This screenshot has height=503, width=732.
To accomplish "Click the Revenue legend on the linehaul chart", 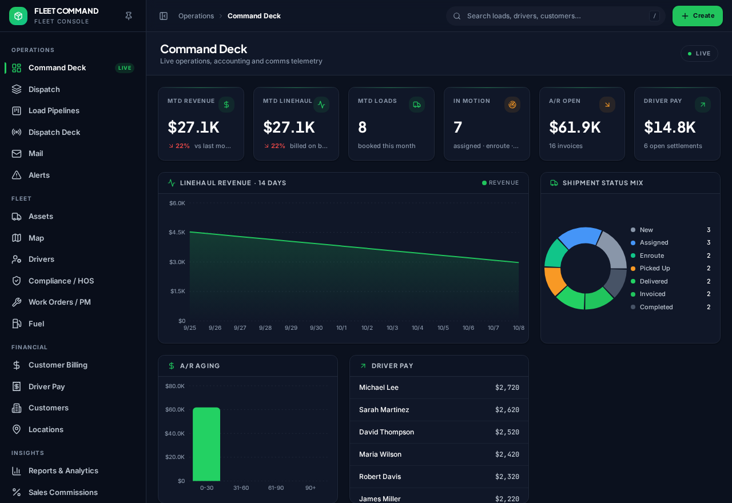I will [x=500, y=183].
